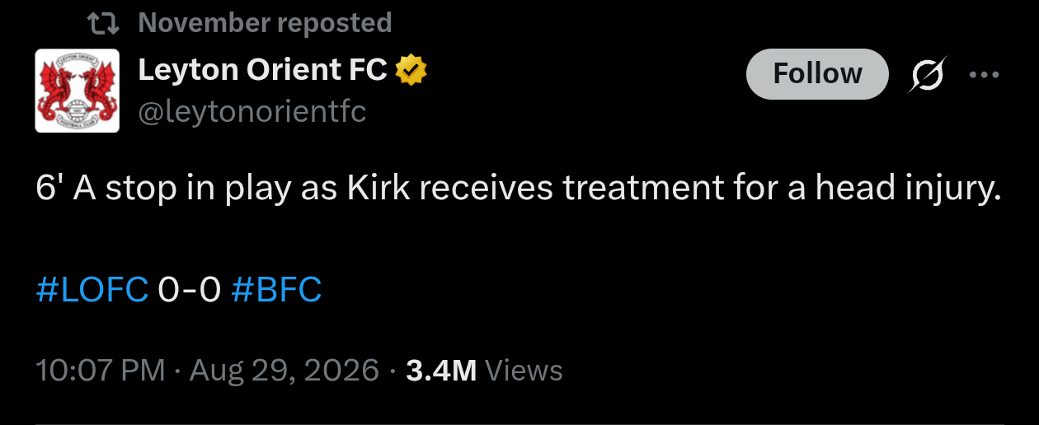Follow Leyton Orient FC
The image size is (1039, 425).
pos(817,74)
